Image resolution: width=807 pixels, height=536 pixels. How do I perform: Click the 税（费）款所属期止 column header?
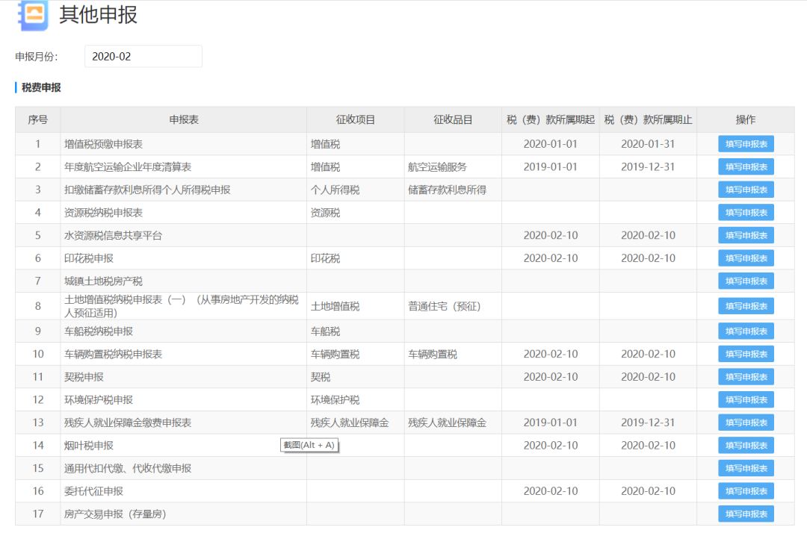(648, 120)
